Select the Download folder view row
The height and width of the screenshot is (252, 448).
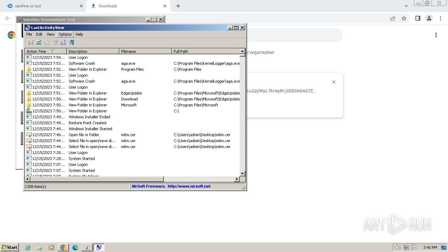(133, 99)
